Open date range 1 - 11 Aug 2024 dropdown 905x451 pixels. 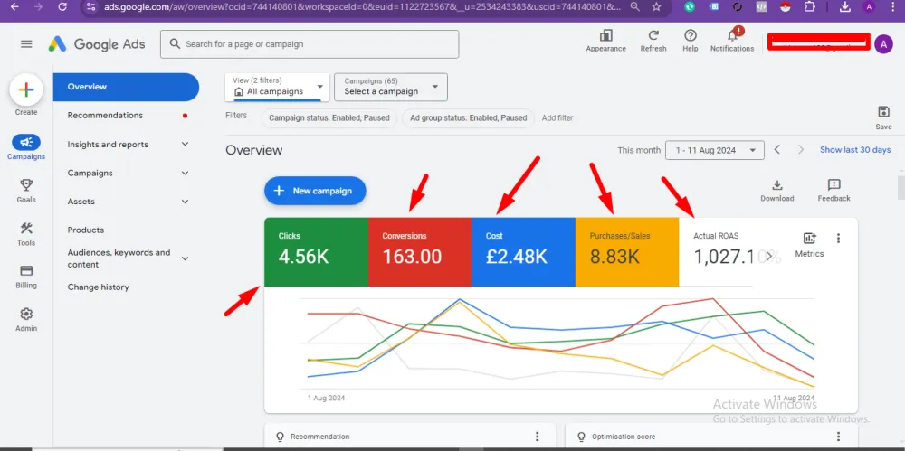715,150
